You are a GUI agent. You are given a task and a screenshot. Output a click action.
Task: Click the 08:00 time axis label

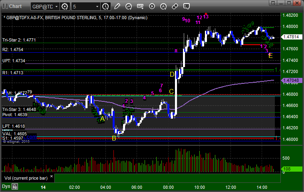click(x=168, y=187)
